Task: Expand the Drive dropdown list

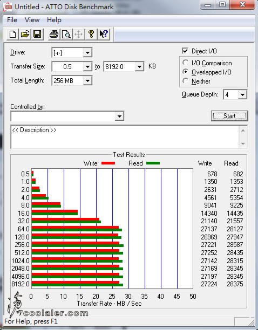Action: [87, 52]
